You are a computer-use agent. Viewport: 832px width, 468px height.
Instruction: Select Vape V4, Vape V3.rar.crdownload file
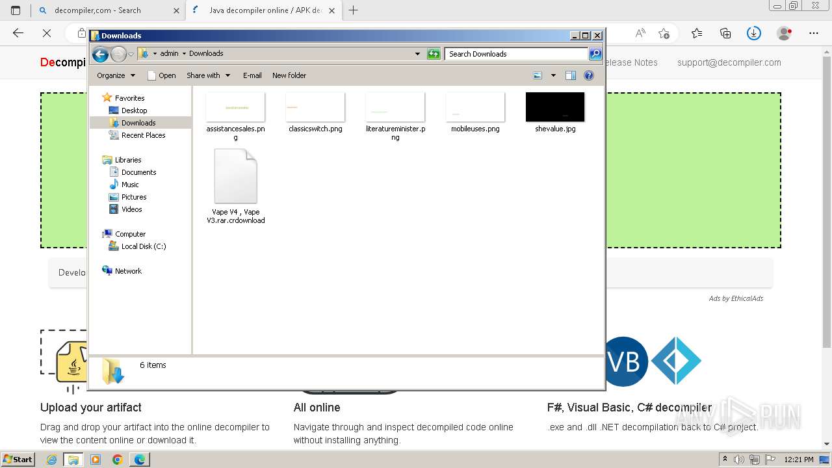click(236, 187)
